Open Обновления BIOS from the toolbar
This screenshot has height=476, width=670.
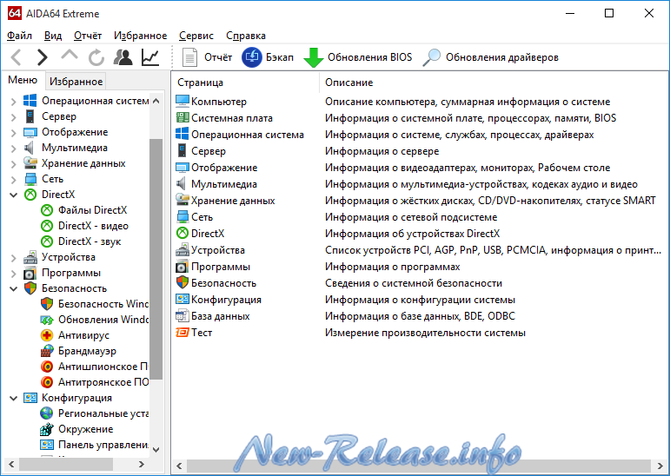tap(358, 57)
